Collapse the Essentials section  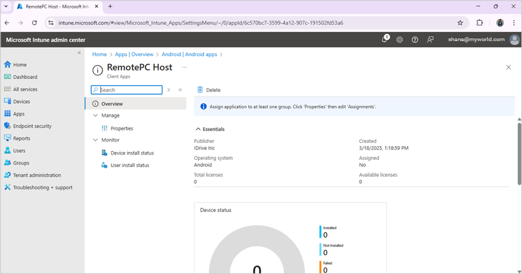198,129
